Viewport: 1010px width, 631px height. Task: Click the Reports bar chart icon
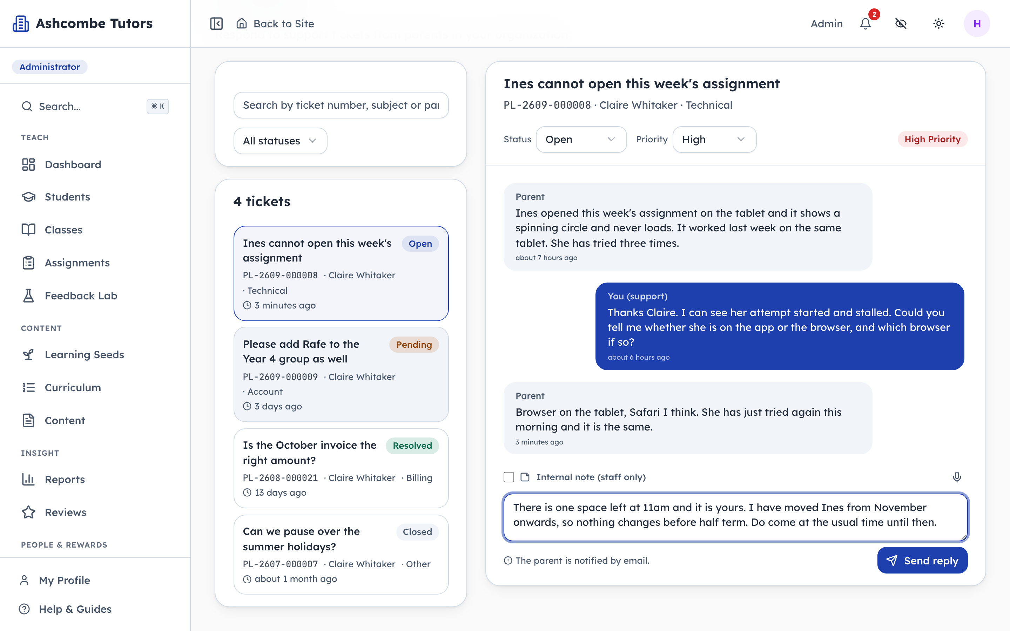[28, 479]
